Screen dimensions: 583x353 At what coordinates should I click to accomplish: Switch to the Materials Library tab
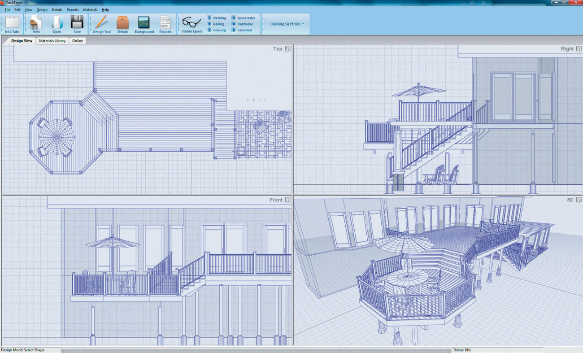coord(52,40)
